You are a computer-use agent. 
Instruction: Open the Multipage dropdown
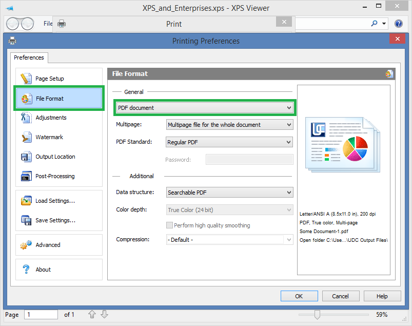[230, 125]
